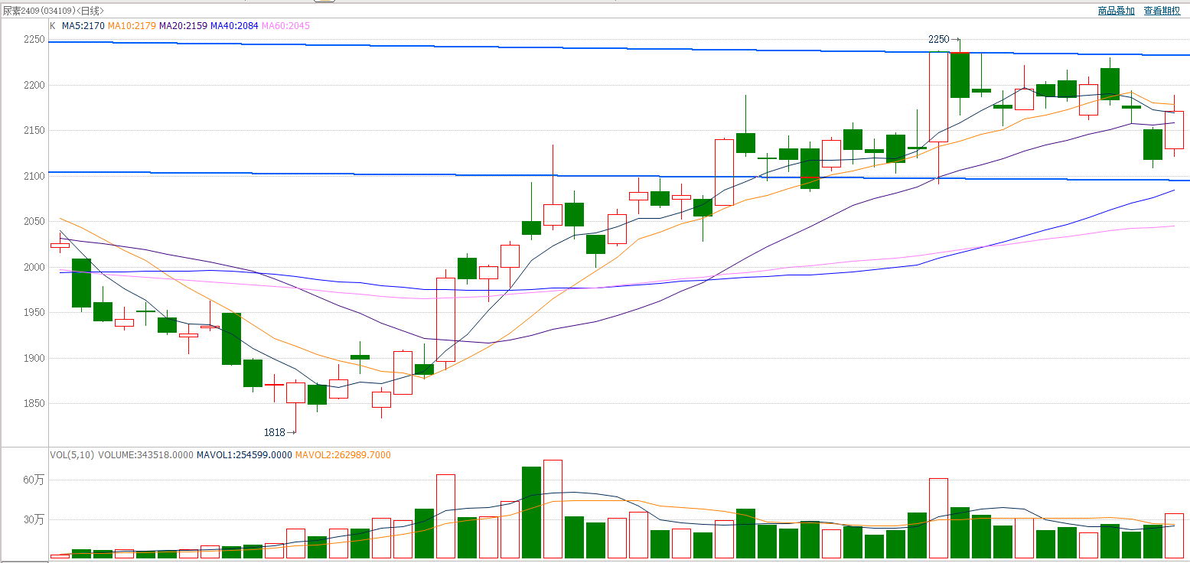Click the 2050 price axis label
The image size is (1190, 563).
tap(34, 222)
